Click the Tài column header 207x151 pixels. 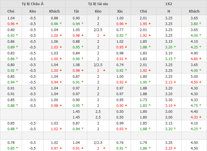[x=76, y=11]
